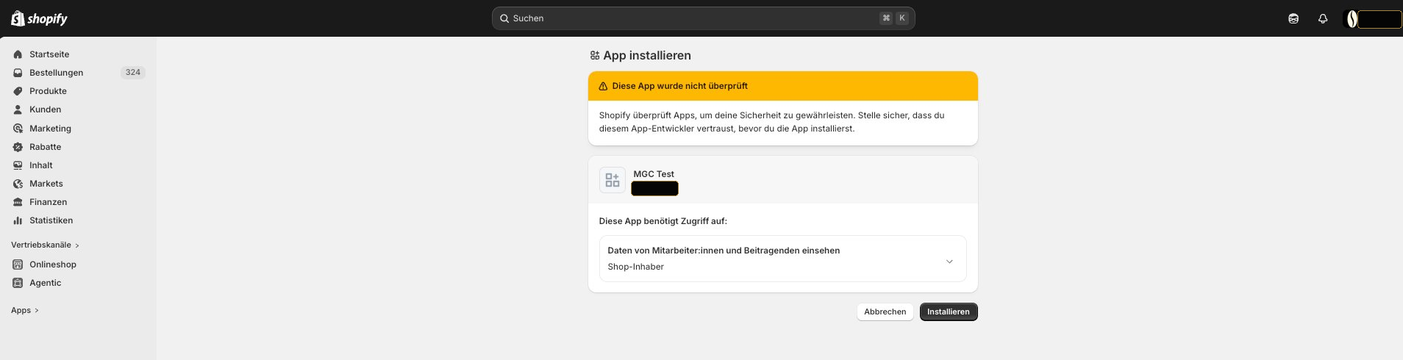Click the MGC Test app placeholder icon
The width and height of the screenshot is (1403, 360).
pos(613,180)
